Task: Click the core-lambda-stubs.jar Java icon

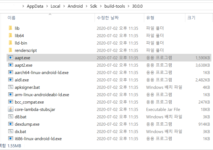Action: pyautogui.click(x=11, y=109)
